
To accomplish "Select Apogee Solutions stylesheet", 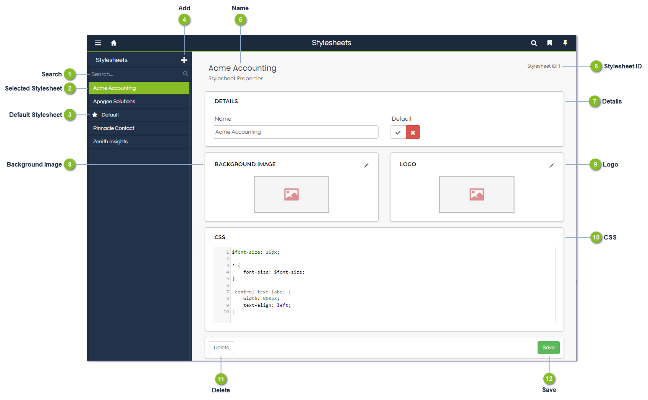I will [x=139, y=101].
